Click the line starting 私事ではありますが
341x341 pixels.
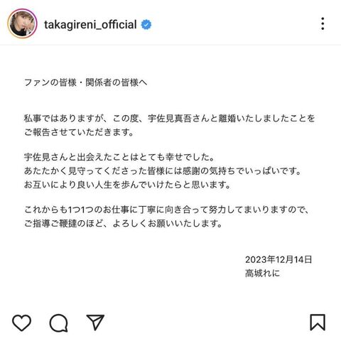pyautogui.click(x=170, y=119)
